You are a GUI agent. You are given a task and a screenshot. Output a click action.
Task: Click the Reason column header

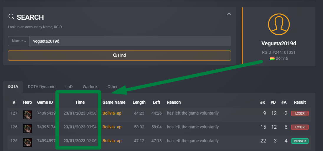[174, 102]
